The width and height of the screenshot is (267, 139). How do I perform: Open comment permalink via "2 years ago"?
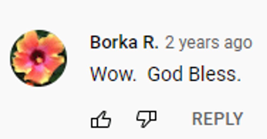click(x=209, y=43)
